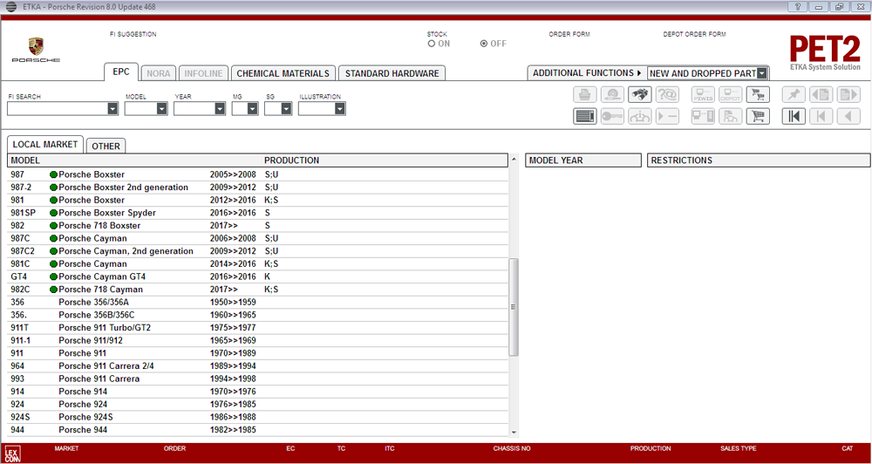Screen dimensions: 872x464
Task: Select the Porsche 911 Turbo/GT2 row
Action: 257,328
